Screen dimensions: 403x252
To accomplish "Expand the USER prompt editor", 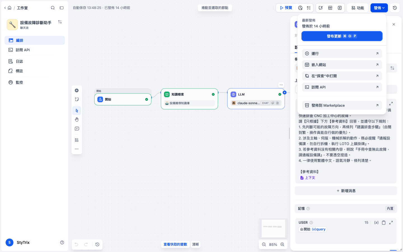I will point(391,223).
